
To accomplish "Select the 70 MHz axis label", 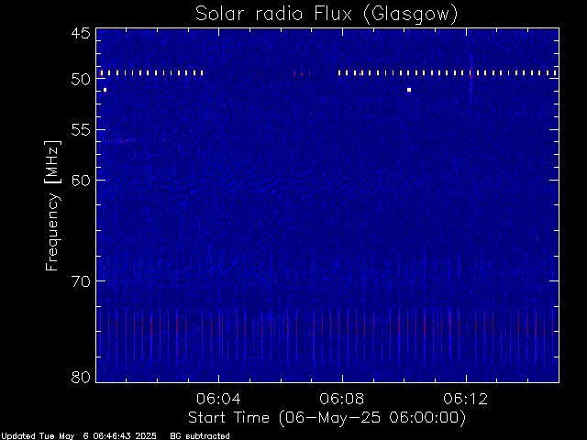I will tap(81, 281).
